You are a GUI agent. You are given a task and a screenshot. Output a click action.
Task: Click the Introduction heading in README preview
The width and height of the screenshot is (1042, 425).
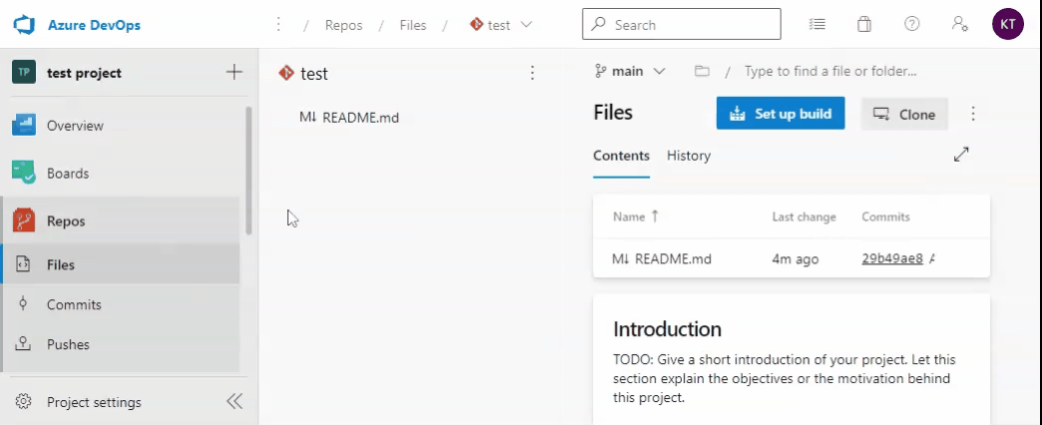[x=667, y=329]
